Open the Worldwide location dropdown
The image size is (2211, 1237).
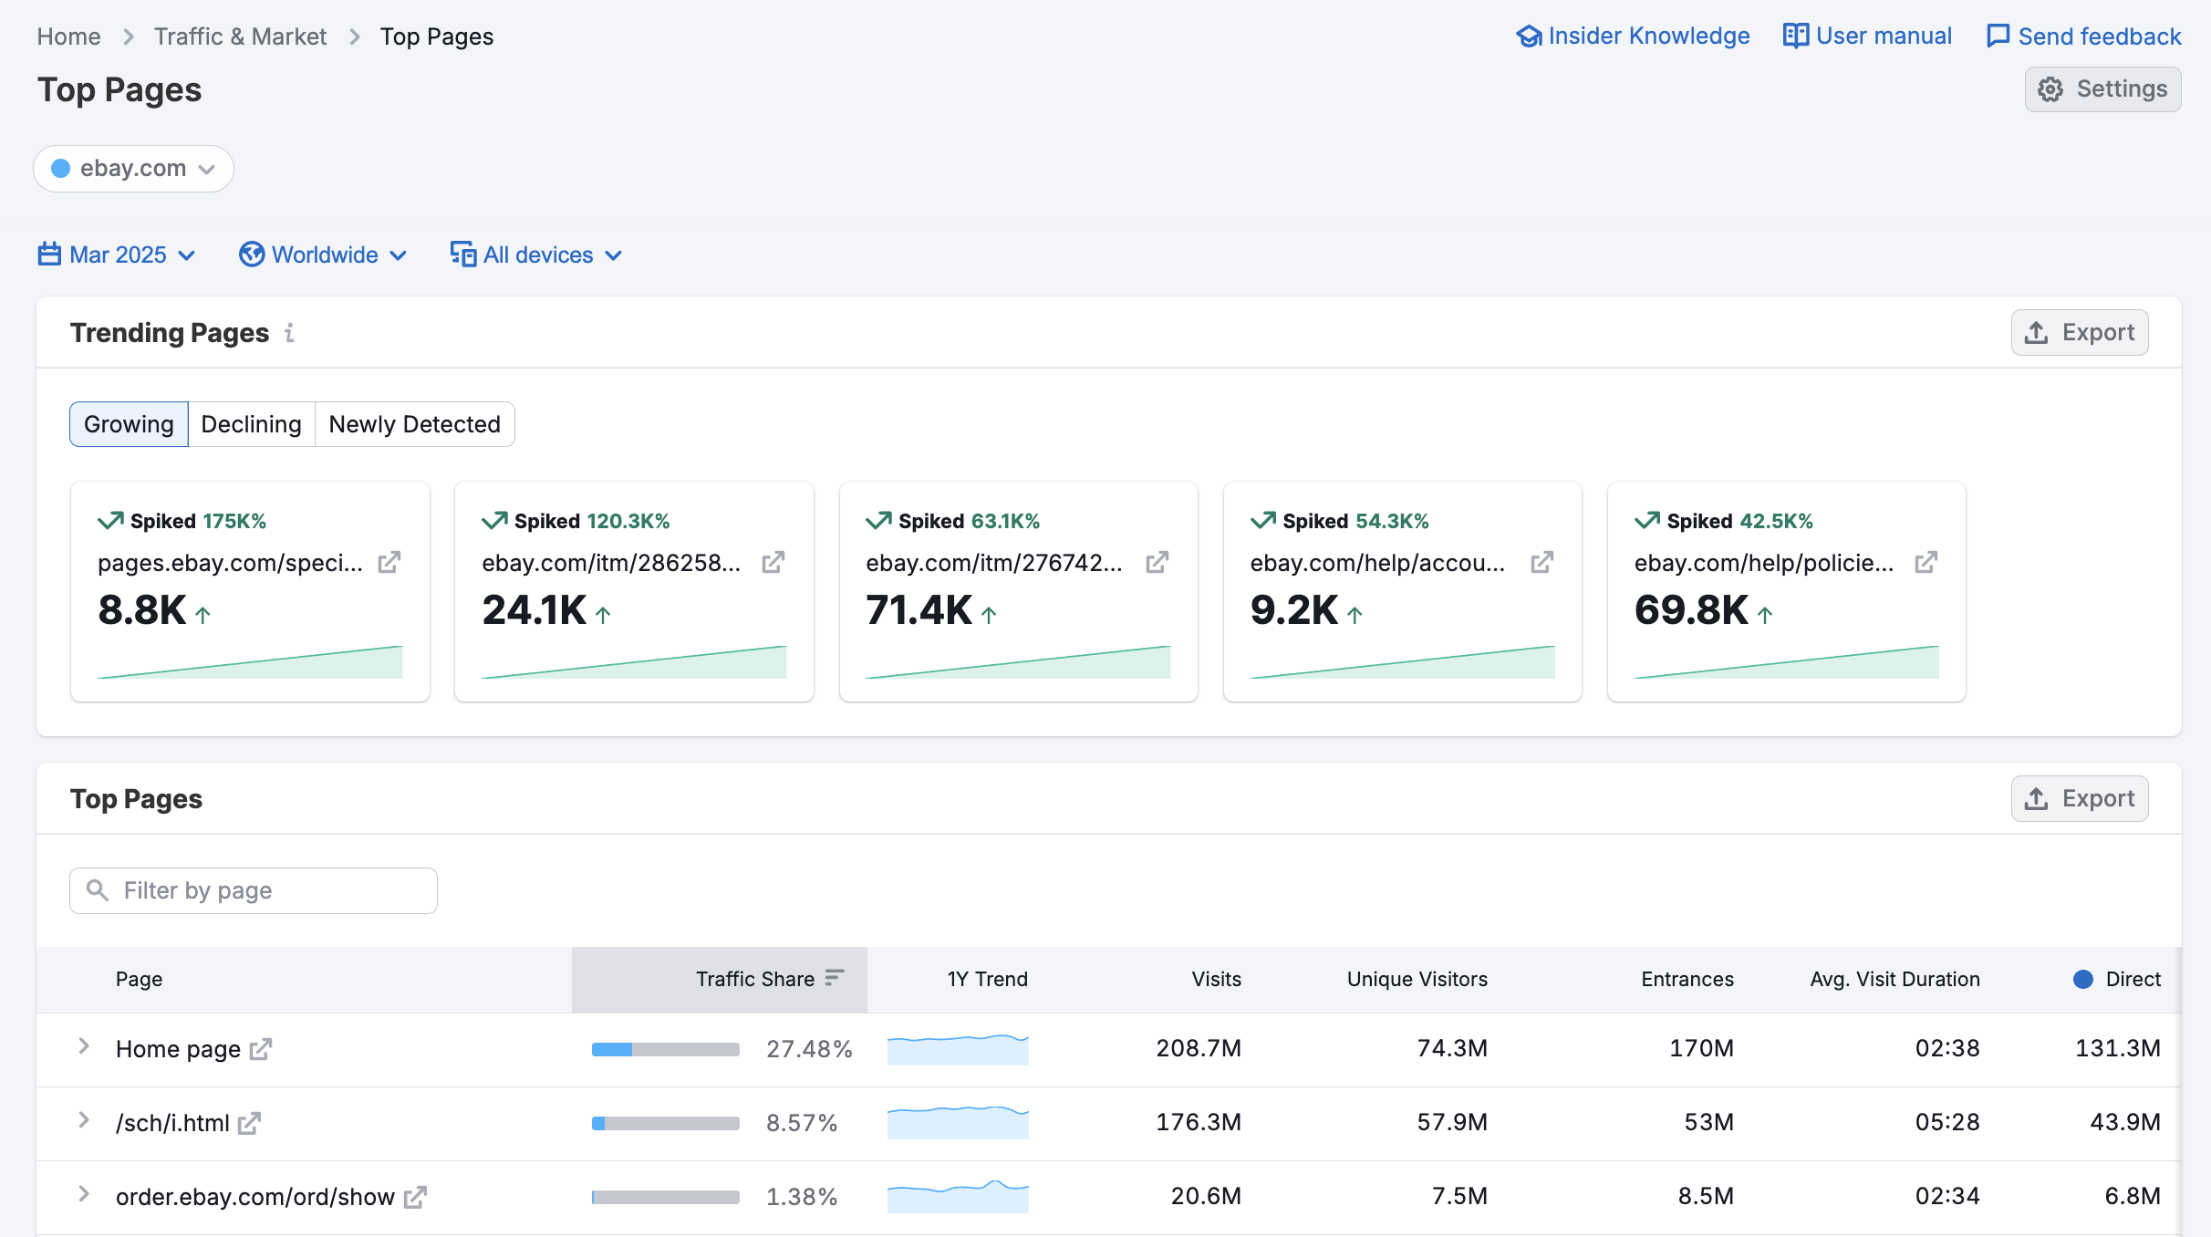click(x=323, y=255)
